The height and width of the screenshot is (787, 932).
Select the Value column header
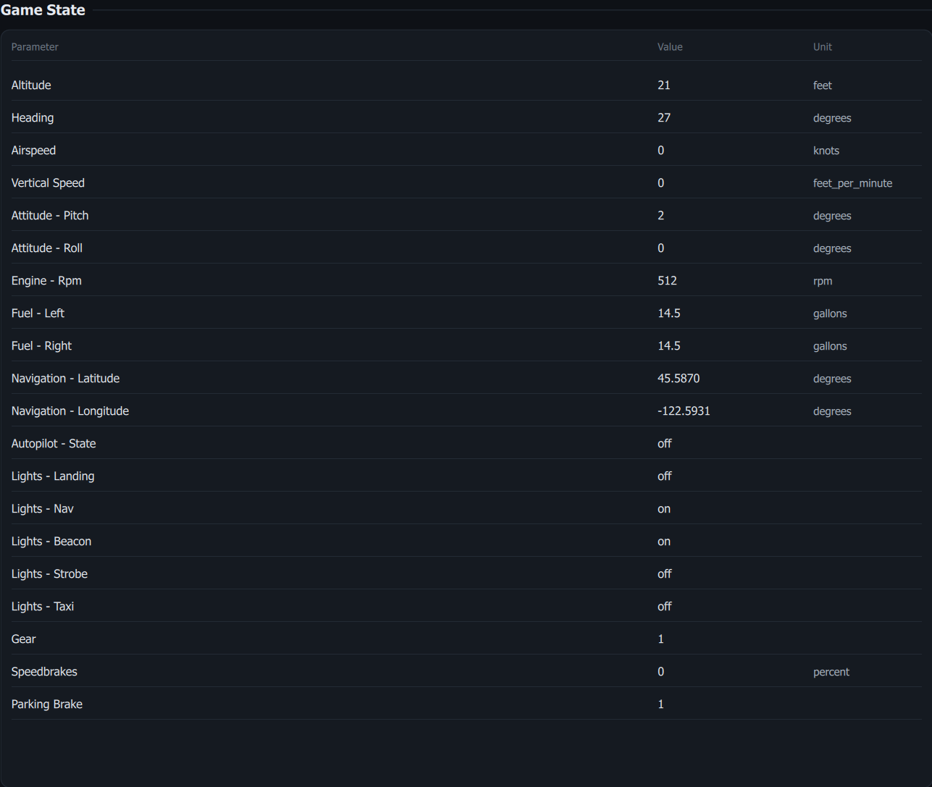[x=670, y=47]
